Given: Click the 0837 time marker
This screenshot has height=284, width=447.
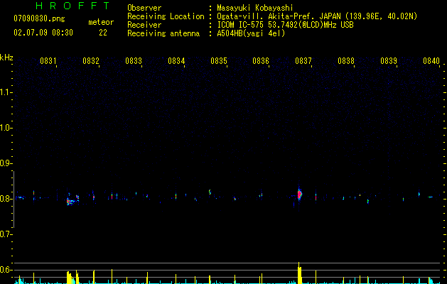Looking at the screenshot, I should [x=303, y=61].
